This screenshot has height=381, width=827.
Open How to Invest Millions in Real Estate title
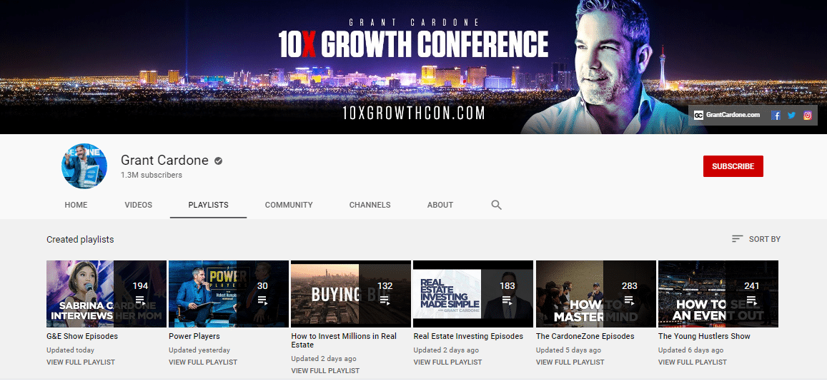click(x=344, y=340)
